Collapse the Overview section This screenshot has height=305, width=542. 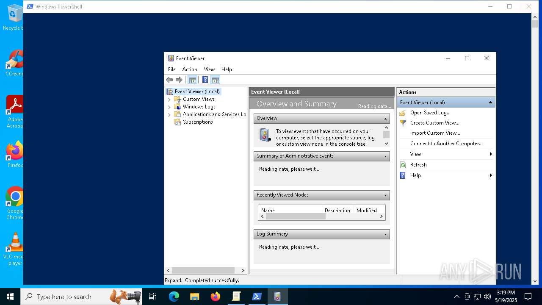pyautogui.click(x=386, y=119)
